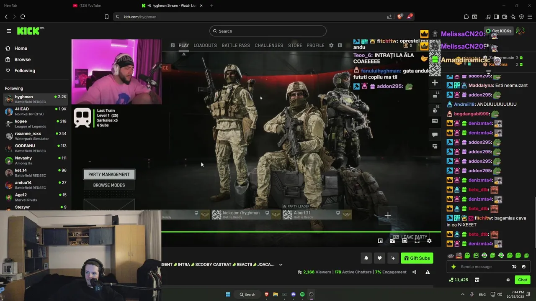This screenshot has width=536, height=301.
Task: Share the stream via share icon
Action: click(414, 272)
